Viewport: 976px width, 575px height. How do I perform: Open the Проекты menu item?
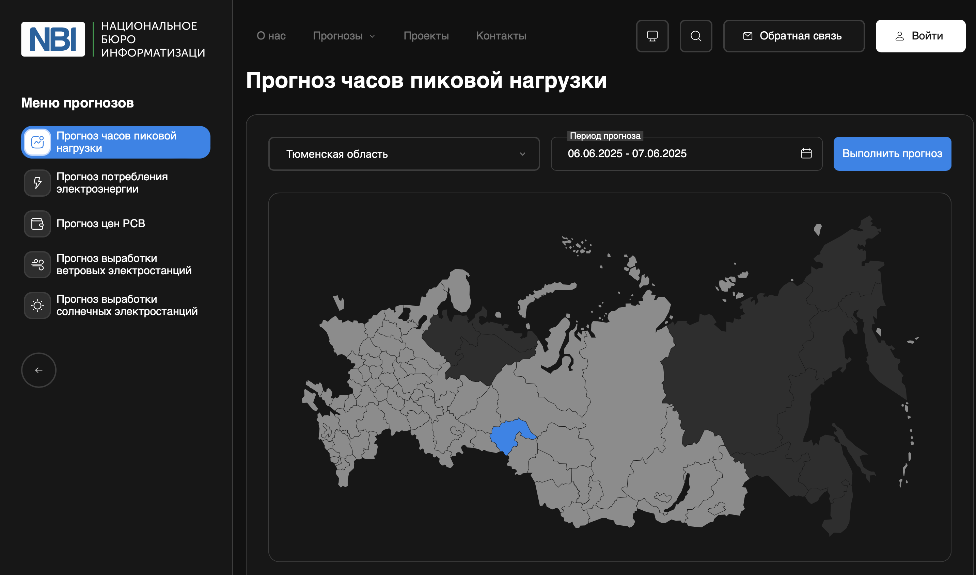coord(426,36)
